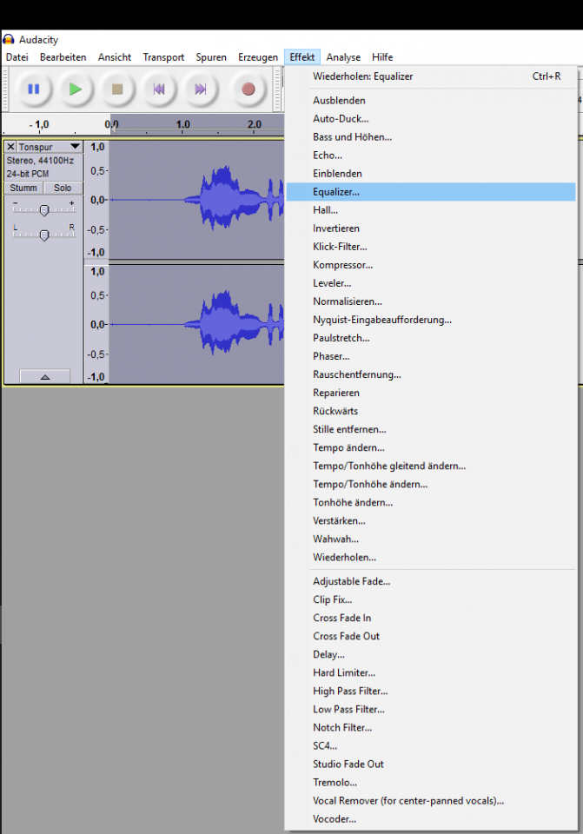Image resolution: width=583 pixels, height=834 pixels.
Task: Click the Audacity headphones title icon
Action: click(9, 40)
